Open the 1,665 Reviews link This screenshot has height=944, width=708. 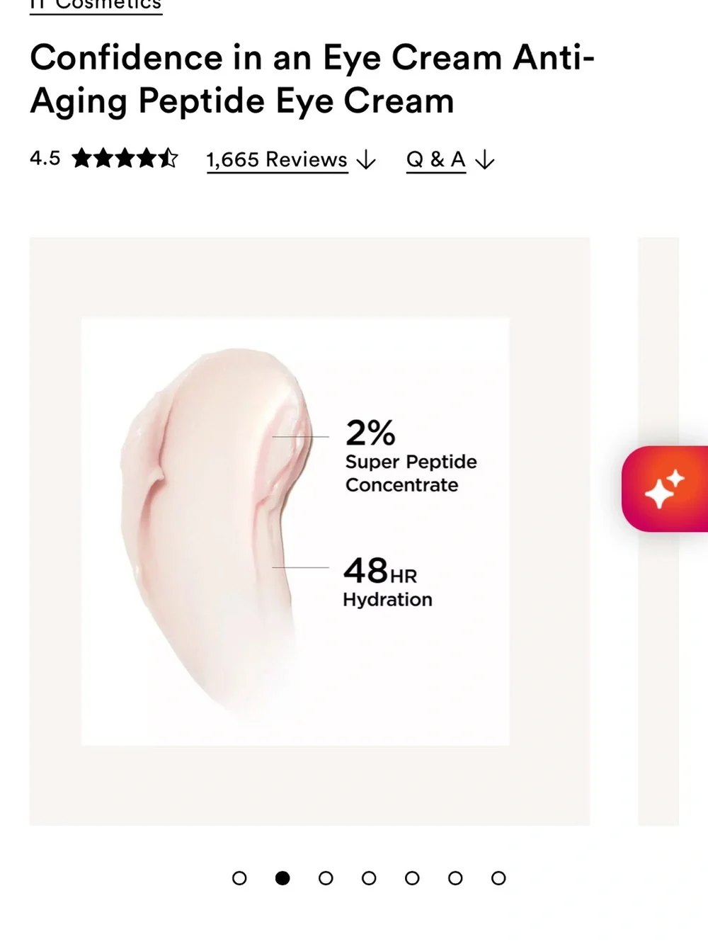tap(277, 160)
